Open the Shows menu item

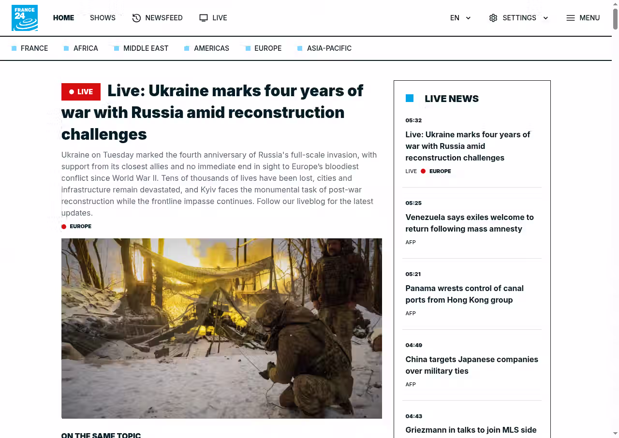[103, 18]
